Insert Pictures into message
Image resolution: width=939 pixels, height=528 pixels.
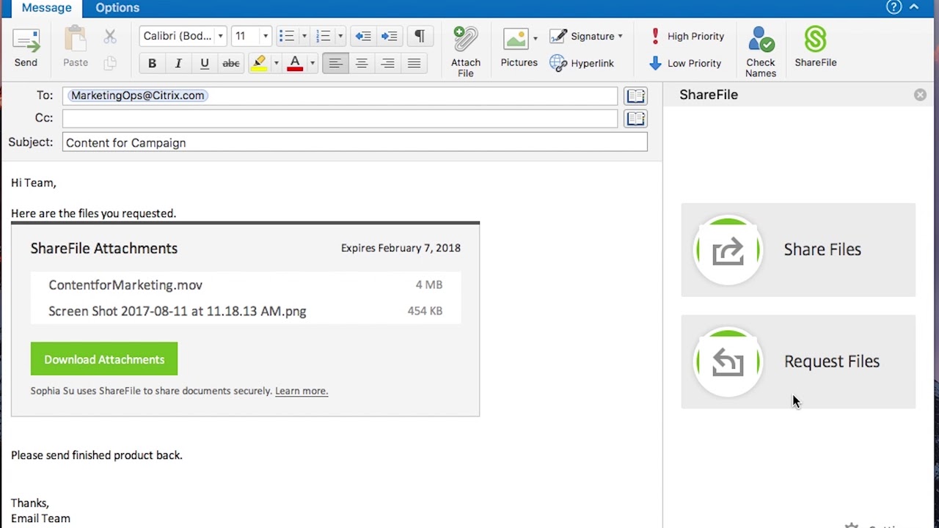pyautogui.click(x=519, y=48)
